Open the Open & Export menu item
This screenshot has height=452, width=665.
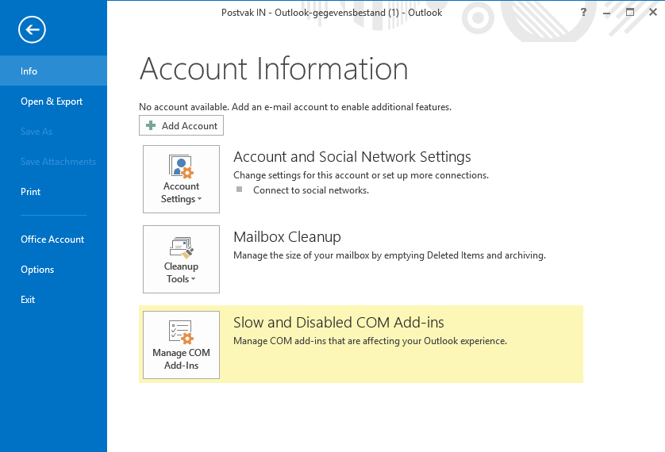[x=53, y=102]
